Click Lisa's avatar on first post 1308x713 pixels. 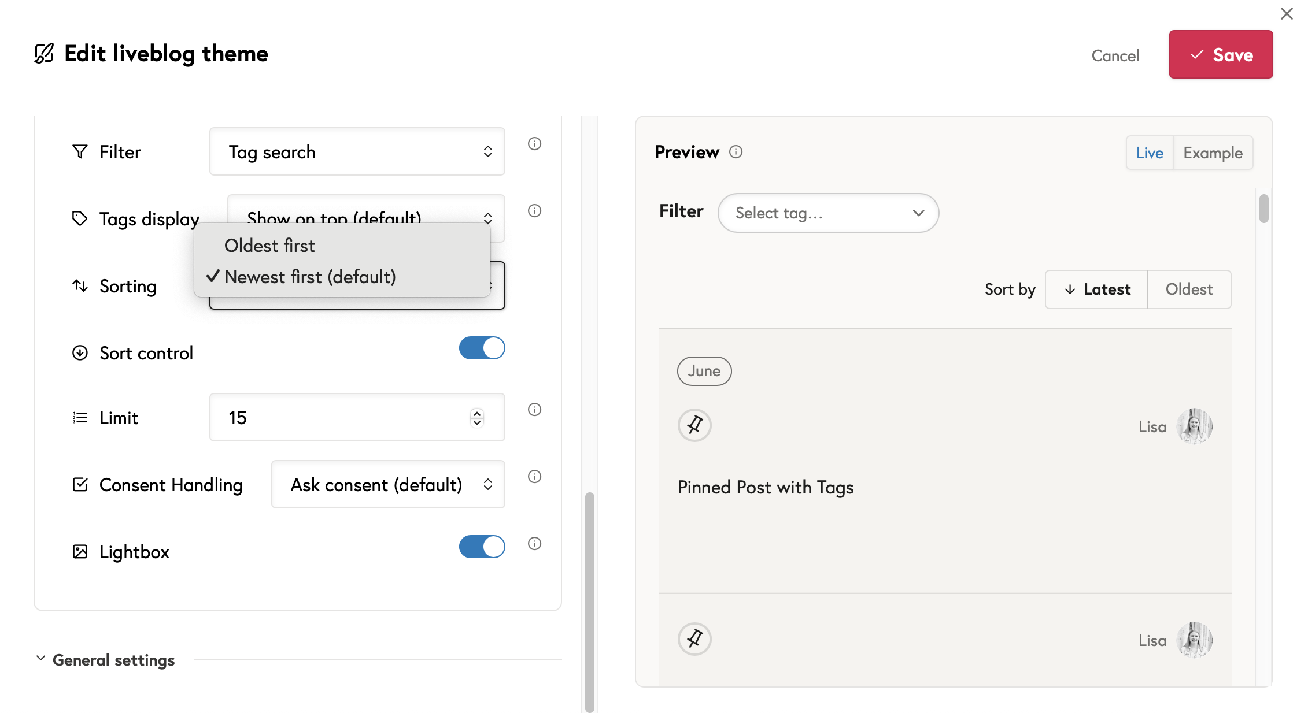1194,426
